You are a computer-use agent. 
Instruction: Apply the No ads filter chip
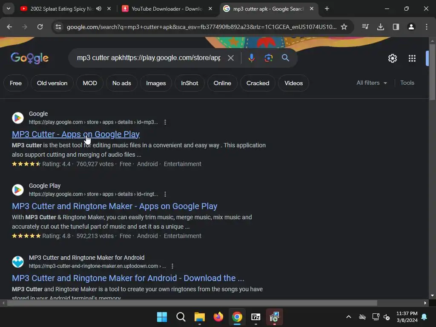tap(121, 83)
